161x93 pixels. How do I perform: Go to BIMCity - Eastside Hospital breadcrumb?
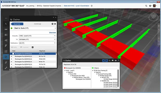tap(49, 6)
